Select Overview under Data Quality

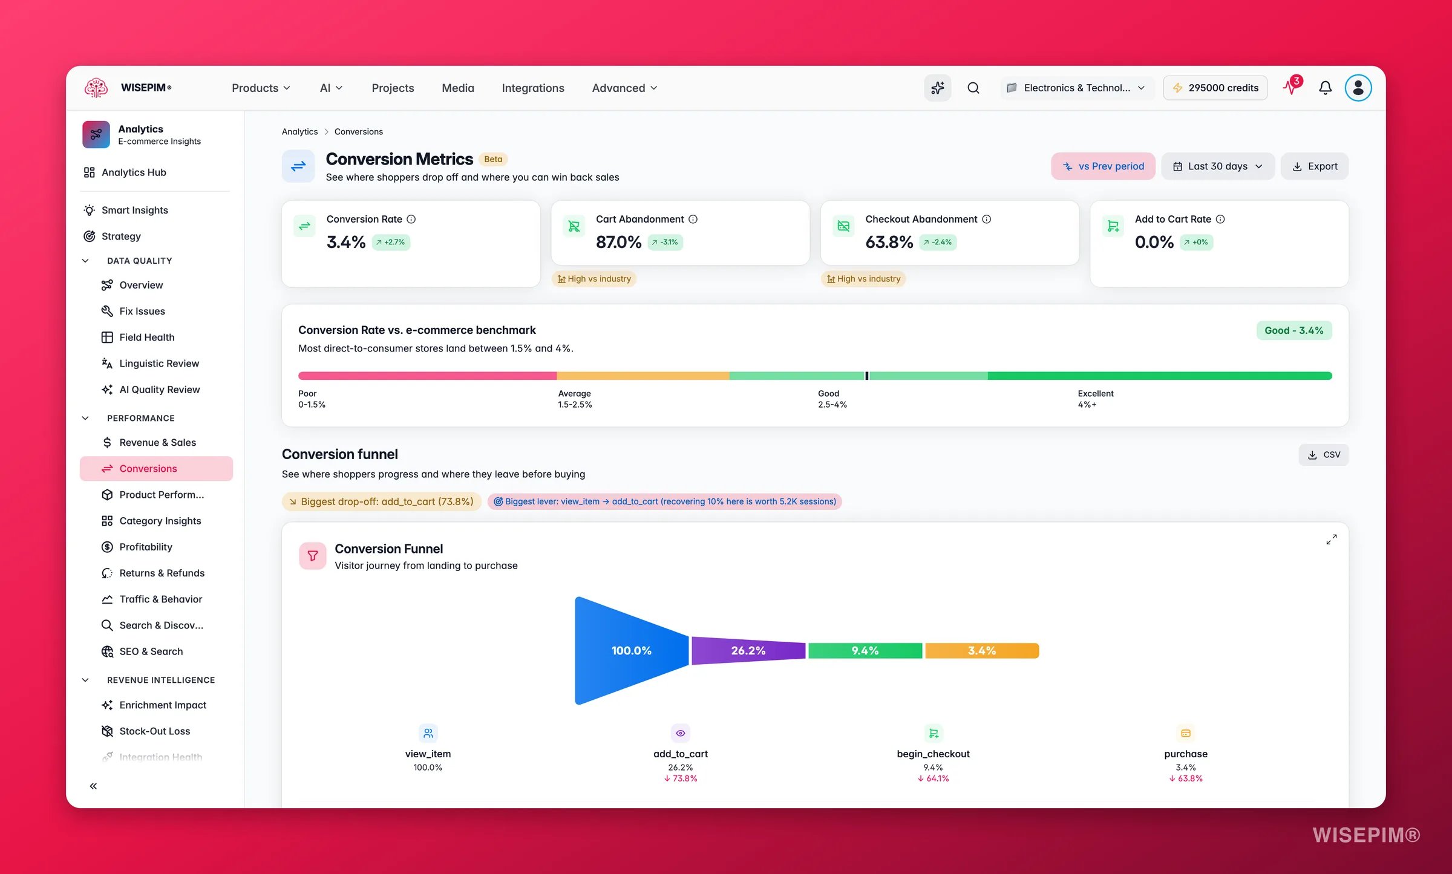click(156, 285)
